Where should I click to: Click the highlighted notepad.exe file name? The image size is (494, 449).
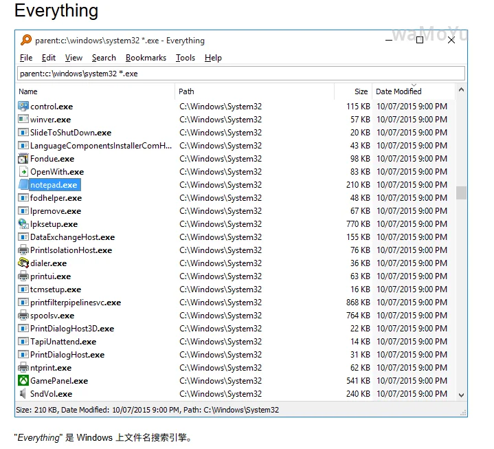point(54,185)
